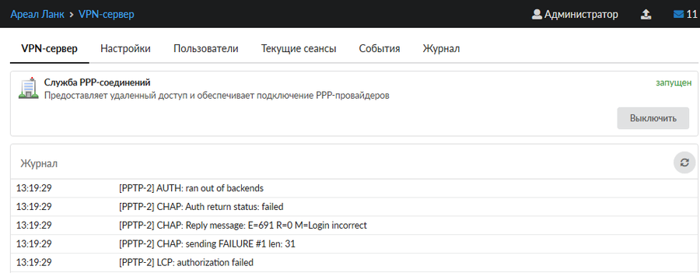Open the VPN-сервер breadcrumb link
Screen dimensions: 700x280
tap(107, 14)
